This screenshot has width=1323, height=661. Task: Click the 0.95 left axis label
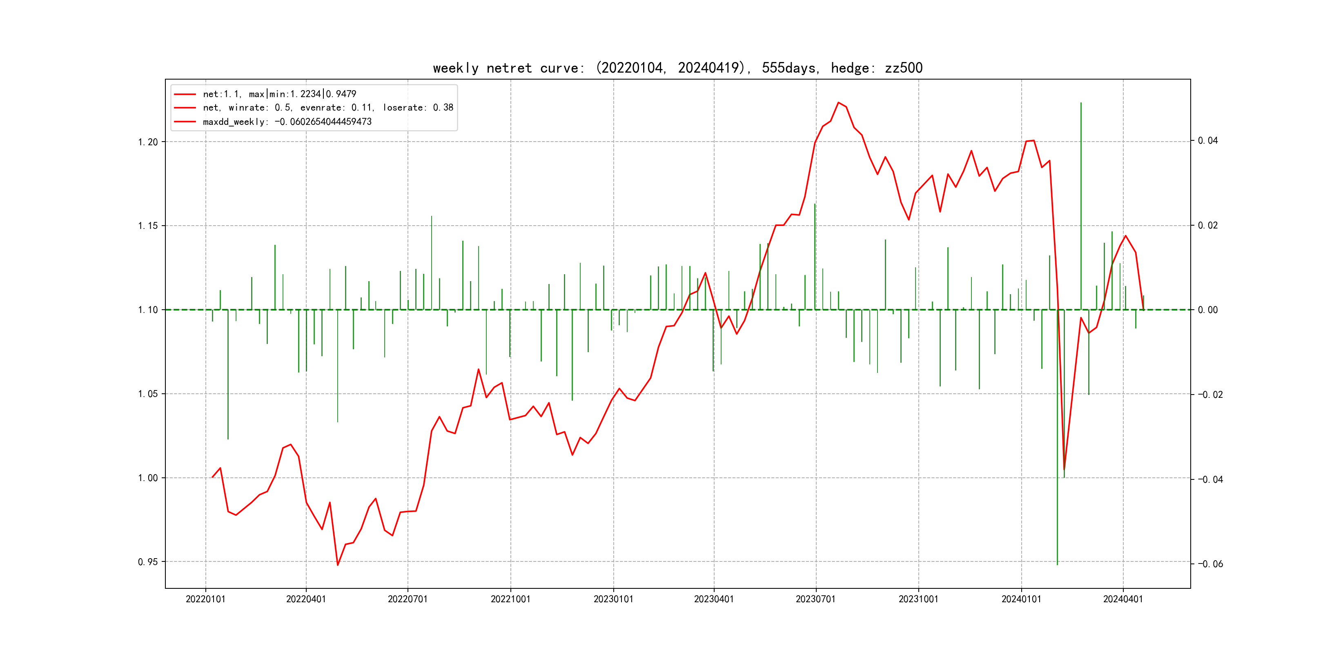(148, 562)
